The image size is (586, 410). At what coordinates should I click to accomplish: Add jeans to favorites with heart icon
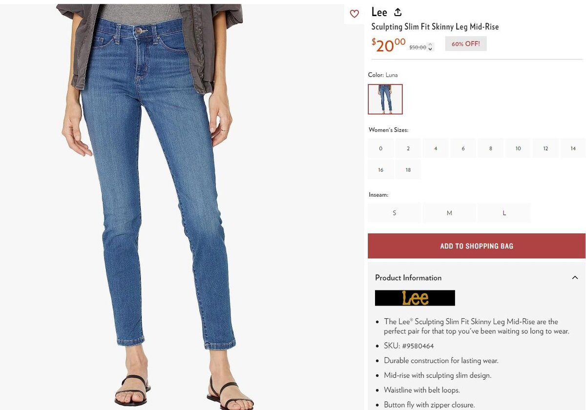355,14
